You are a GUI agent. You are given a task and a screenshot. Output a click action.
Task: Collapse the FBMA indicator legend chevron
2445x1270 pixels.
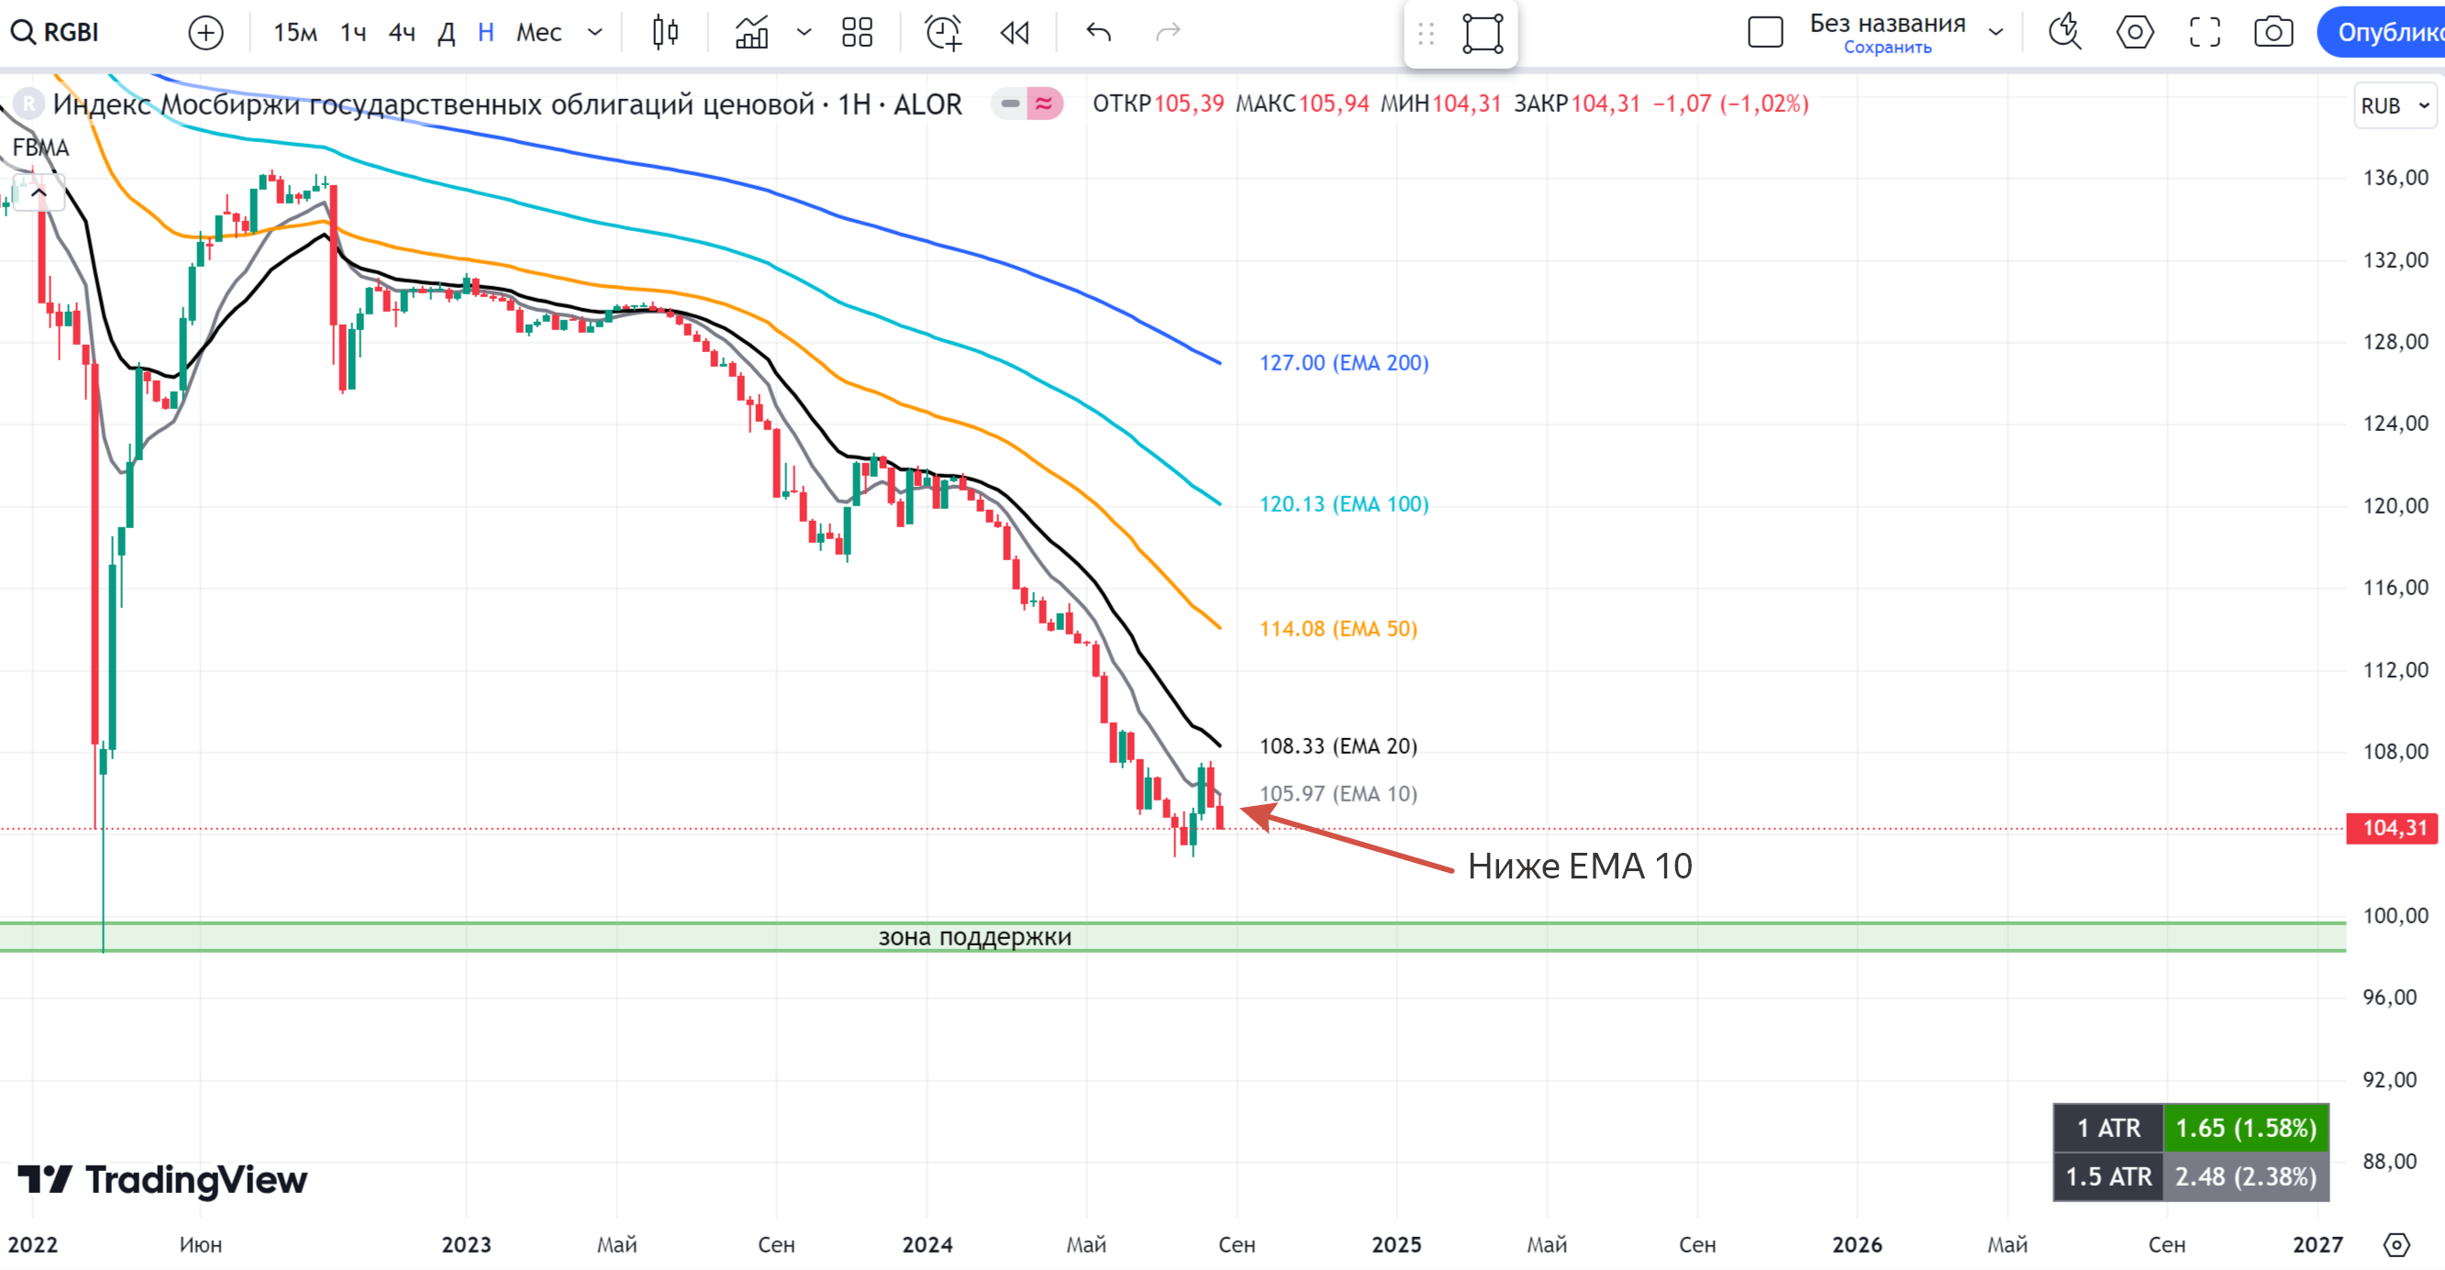[x=39, y=193]
